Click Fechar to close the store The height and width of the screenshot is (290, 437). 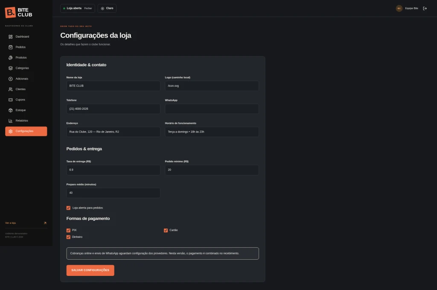pyautogui.click(x=88, y=9)
